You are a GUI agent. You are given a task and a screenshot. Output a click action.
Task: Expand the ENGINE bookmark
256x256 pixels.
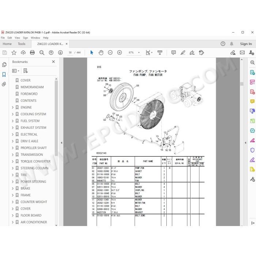pyautogui.click(x=13, y=107)
